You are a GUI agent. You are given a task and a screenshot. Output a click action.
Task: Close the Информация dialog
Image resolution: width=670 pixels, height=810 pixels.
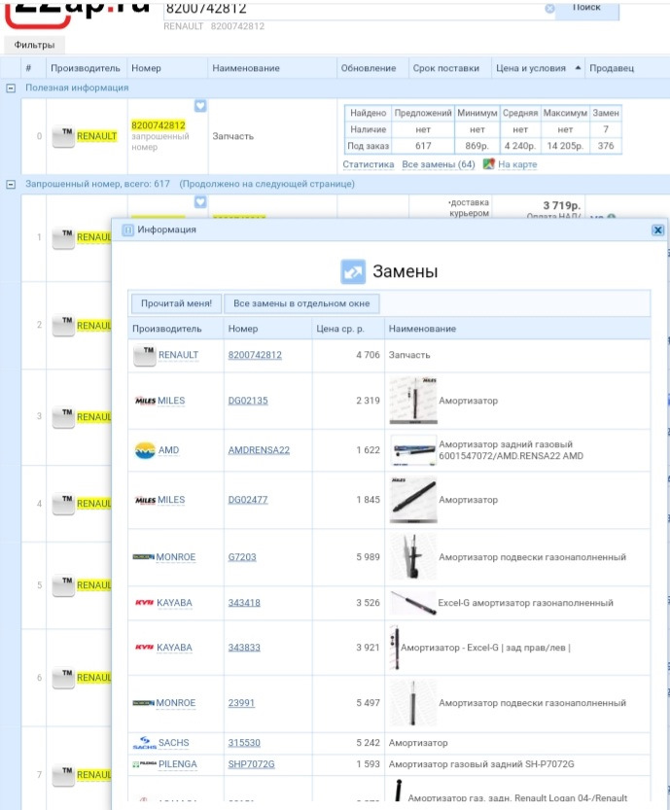(x=657, y=230)
